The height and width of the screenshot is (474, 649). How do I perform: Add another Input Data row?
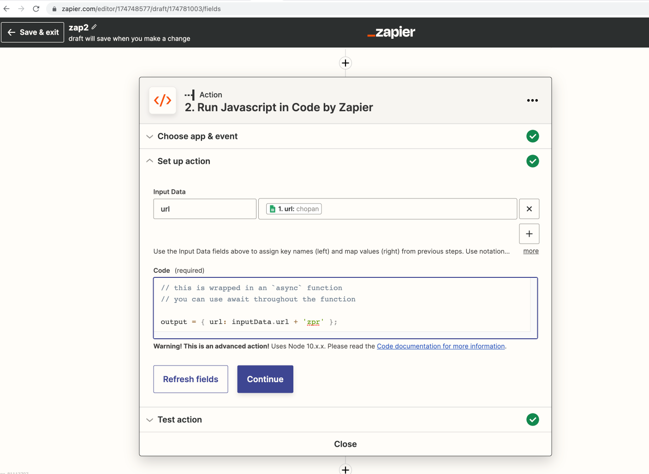pyautogui.click(x=529, y=234)
